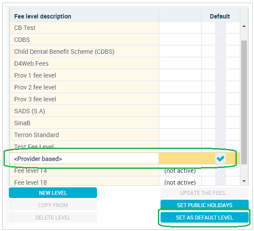Click the scroll up arrow in list
This screenshot has width=254, height=231.
point(244,26)
